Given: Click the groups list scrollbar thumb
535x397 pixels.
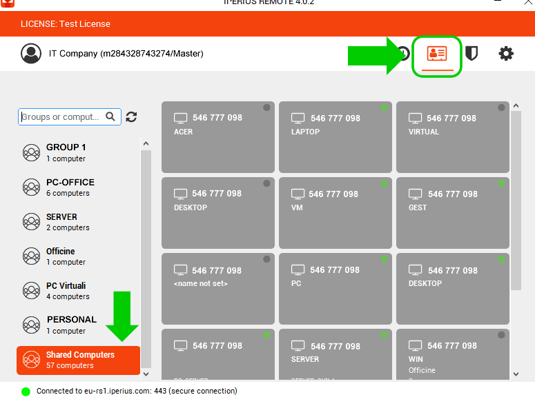Looking at the screenshot, I should click(146, 259).
